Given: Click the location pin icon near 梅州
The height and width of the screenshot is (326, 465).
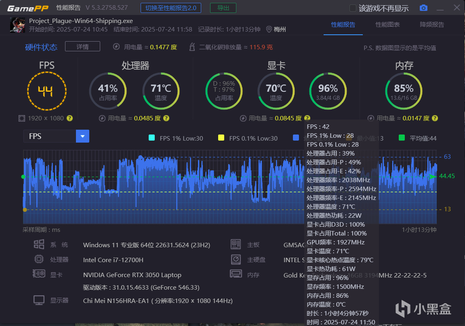Looking at the screenshot, I should tap(269, 29).
